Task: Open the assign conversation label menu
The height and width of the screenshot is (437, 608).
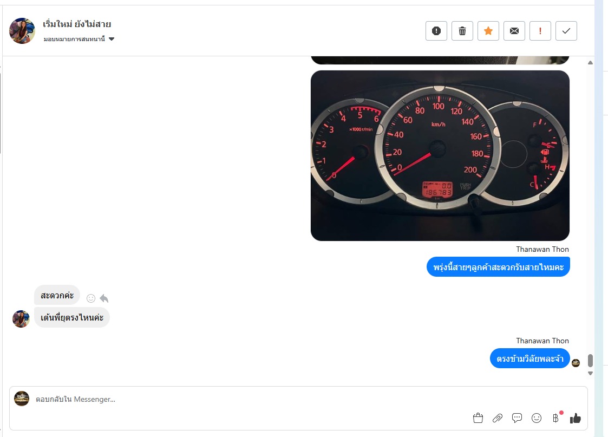Action: coord(75,39)
